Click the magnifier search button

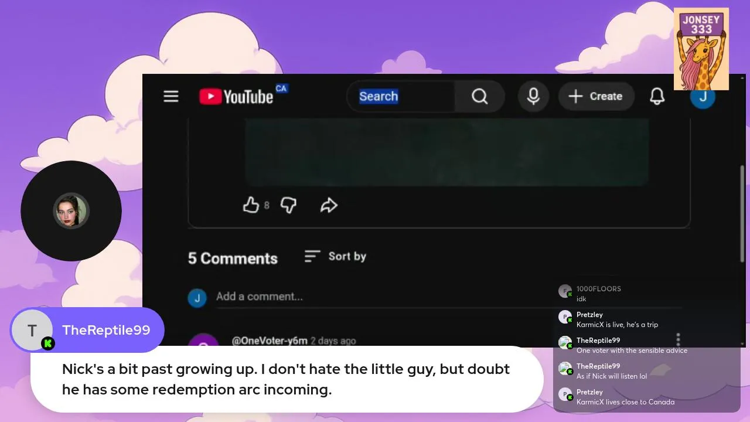[x=479, y=96]
